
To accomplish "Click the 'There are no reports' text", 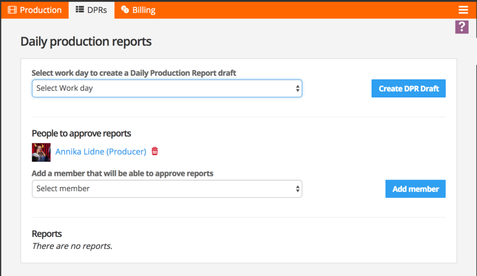I will [x=71, y=246].
